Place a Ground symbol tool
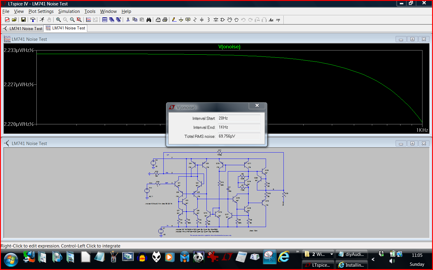 (x=181, y=20)
